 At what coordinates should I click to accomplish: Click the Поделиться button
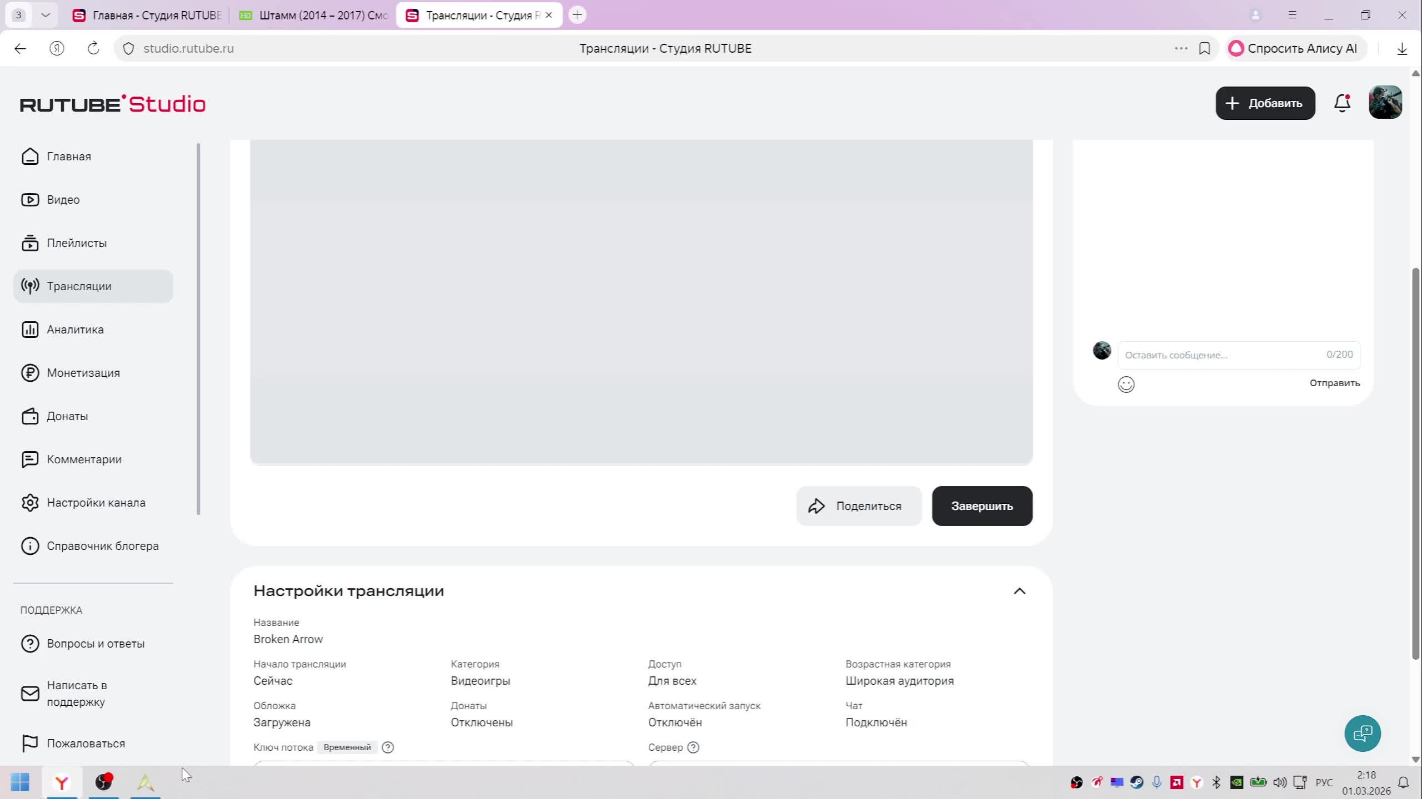(x=859, y=506)
